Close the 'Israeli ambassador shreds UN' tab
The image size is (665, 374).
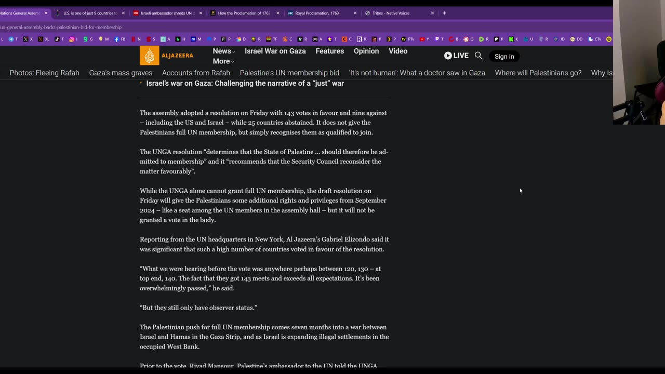(x=201, y=13)
